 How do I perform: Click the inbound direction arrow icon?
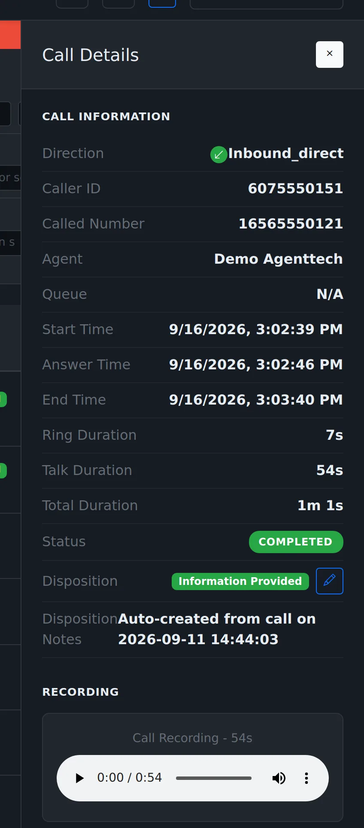[x=218, y=155]
